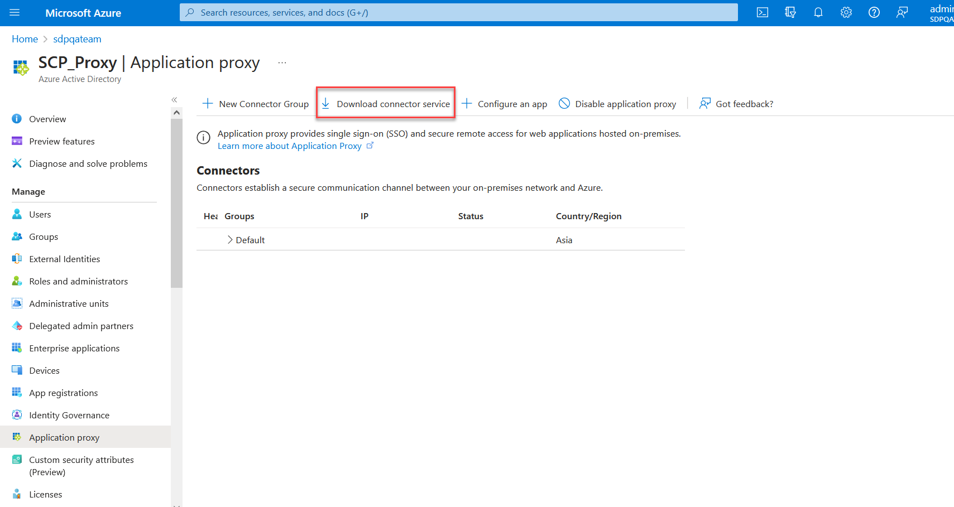Image resolution: width=954 pixels, height=507 pixels.
Task: Click the Diagnose and solve problems wrench icon
Action: tap(17, 163)
